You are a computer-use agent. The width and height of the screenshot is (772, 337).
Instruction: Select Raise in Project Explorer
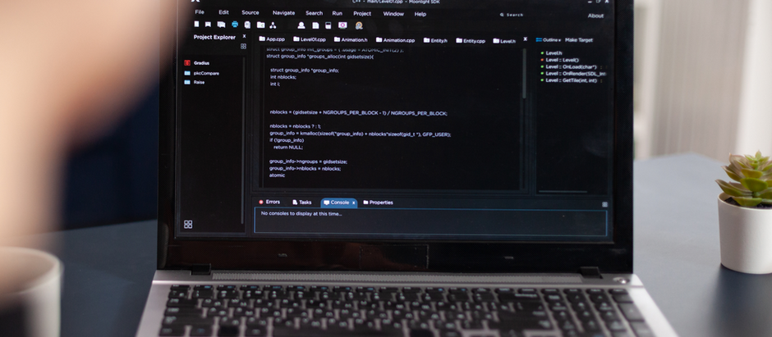click(x=199, y=82)
